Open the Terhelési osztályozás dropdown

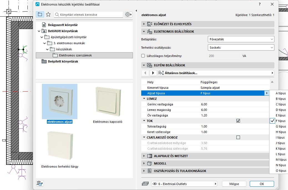coord(241,48)
